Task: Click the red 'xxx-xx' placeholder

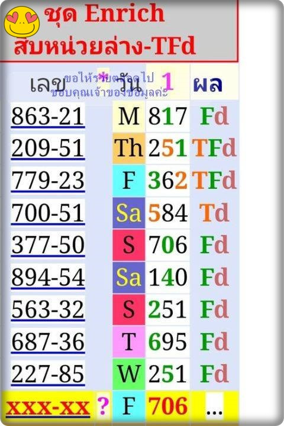Action: tap(48, 407)
